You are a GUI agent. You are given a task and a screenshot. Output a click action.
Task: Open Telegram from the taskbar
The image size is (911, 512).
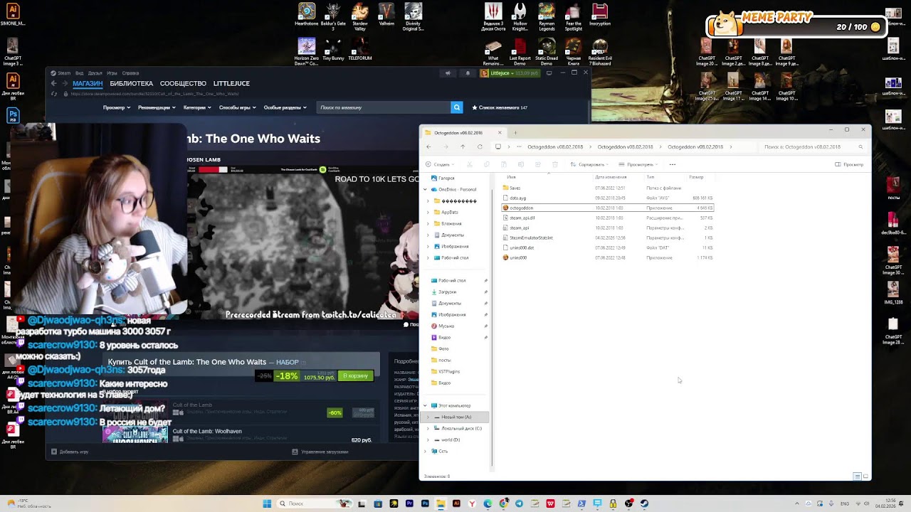(519, 503)
